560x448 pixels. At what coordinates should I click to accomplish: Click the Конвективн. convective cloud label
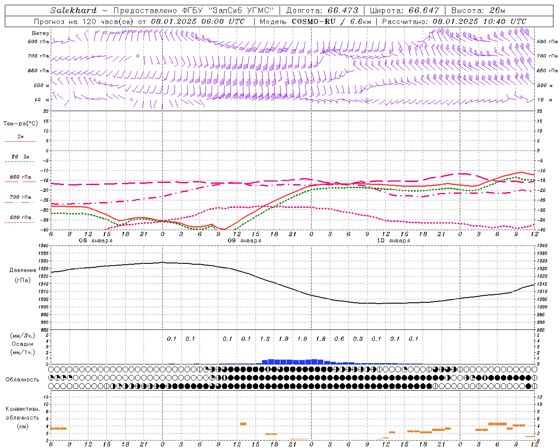coord(23,409)
